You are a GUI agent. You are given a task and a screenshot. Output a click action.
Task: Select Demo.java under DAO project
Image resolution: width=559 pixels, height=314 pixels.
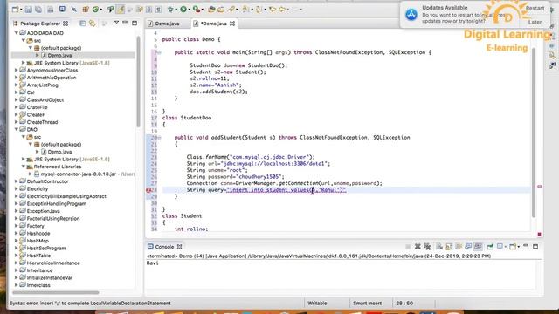[x=59, y=152]
